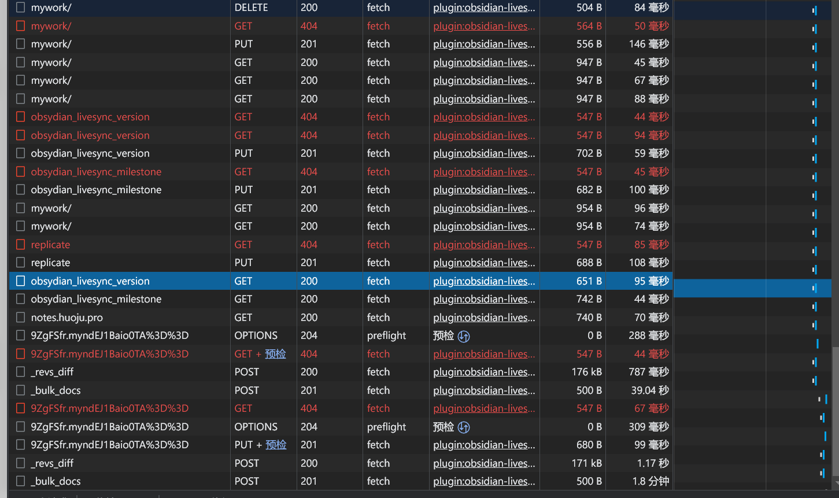Click circled-arrow icon beside first 预检 preflight entry
839x498 pixels.
(464, 335)
